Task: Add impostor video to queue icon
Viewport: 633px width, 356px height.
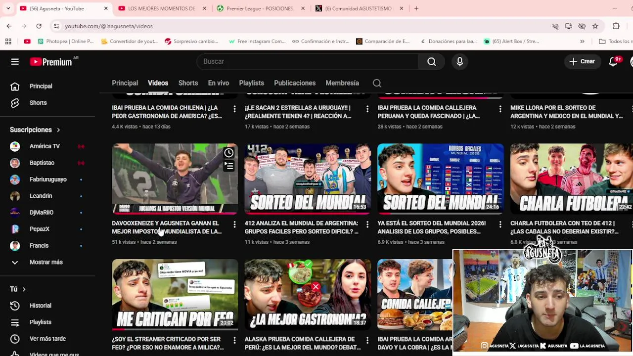Action: click(228, 167)
